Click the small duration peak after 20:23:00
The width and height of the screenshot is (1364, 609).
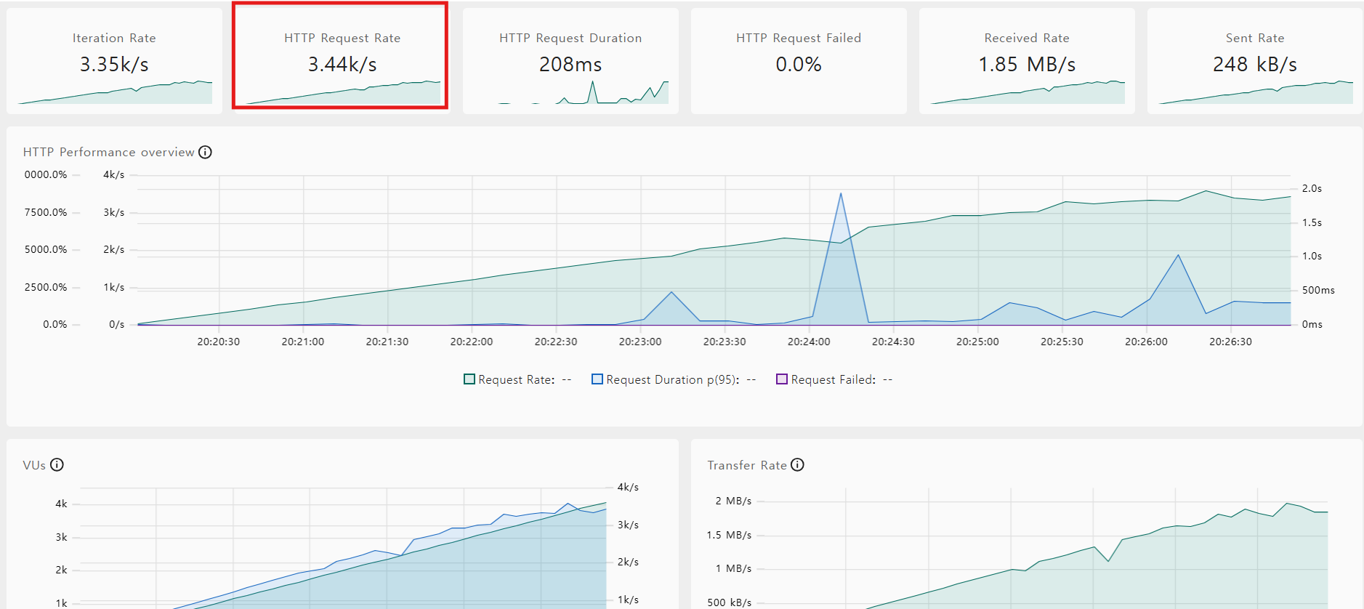click(x=671, y=292)
